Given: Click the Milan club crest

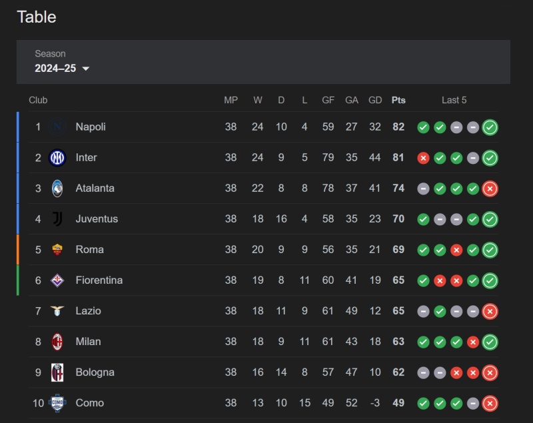Looking at the screenshot, I should [x=57, y=342].
